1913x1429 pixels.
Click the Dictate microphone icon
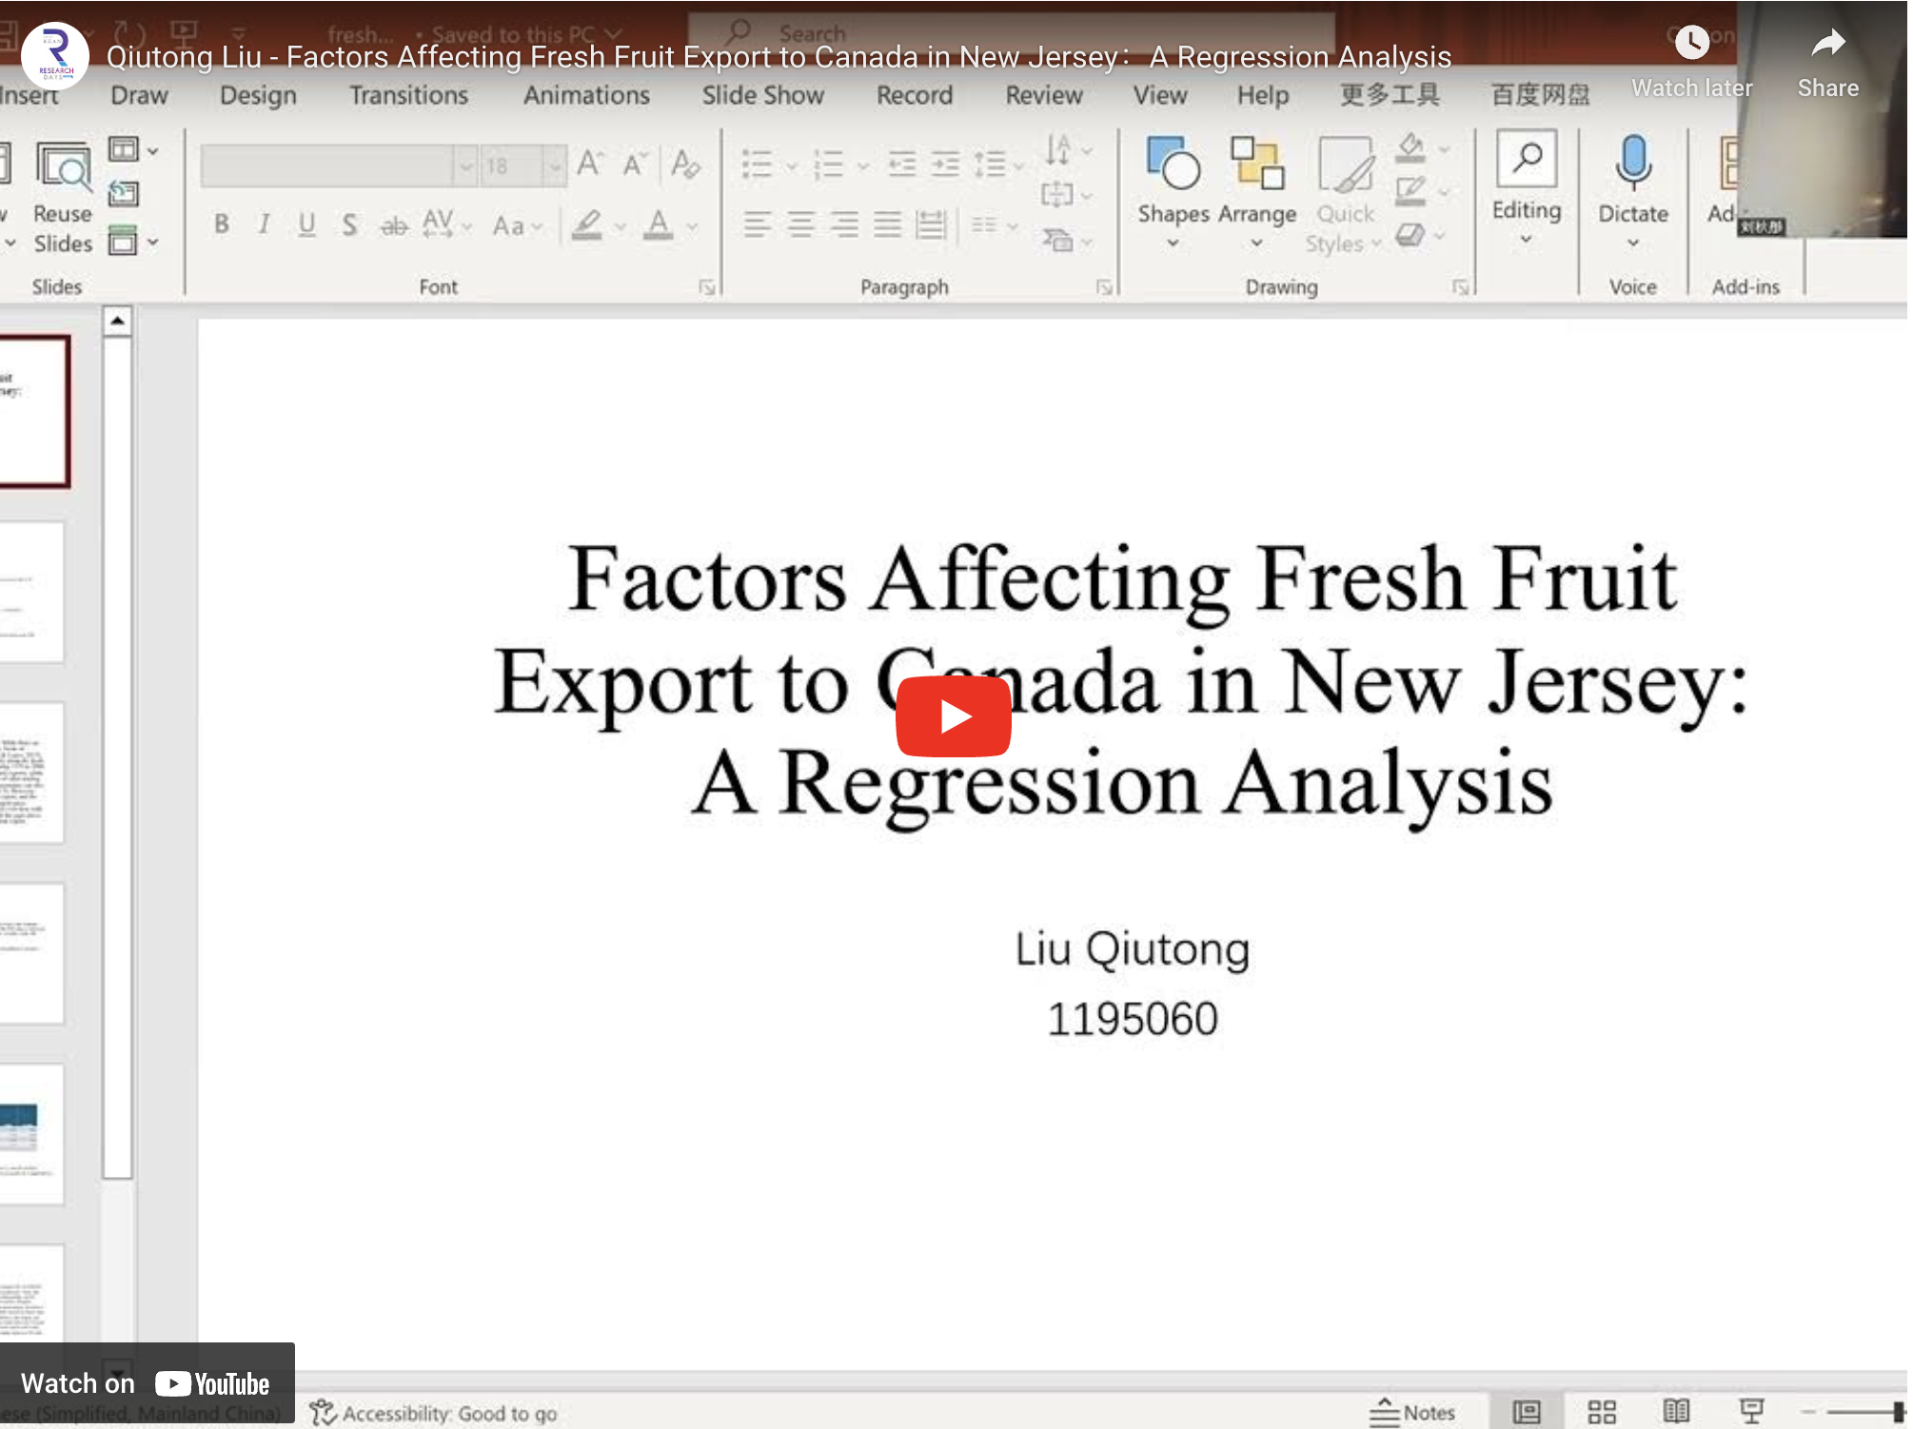tap(1632, 164)
